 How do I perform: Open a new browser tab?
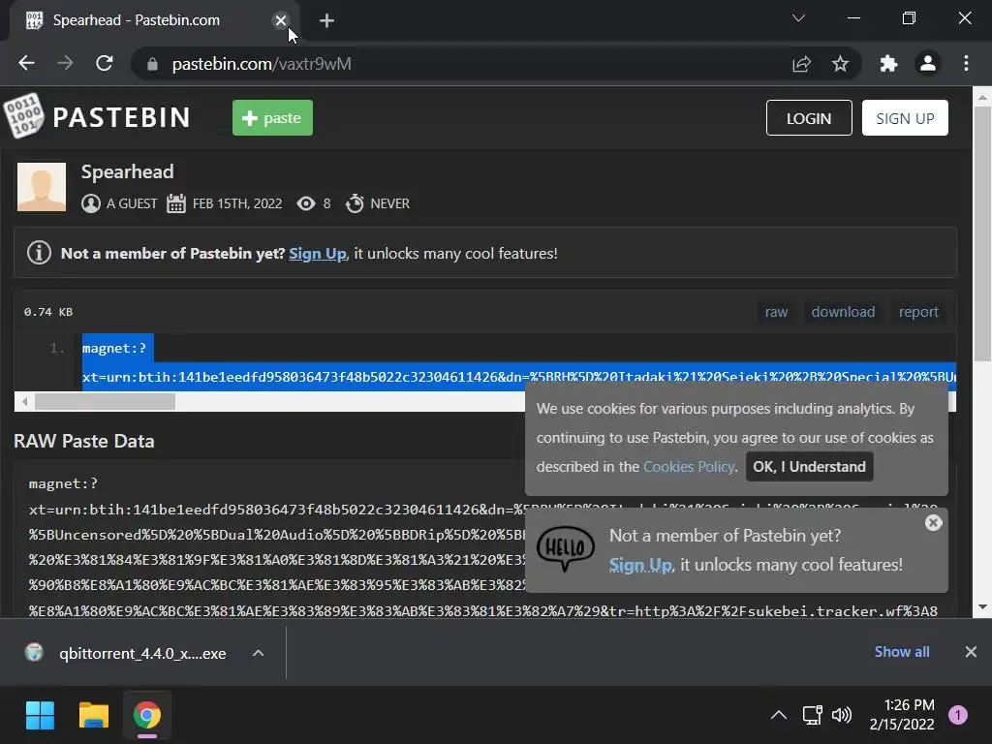[326, 21]
